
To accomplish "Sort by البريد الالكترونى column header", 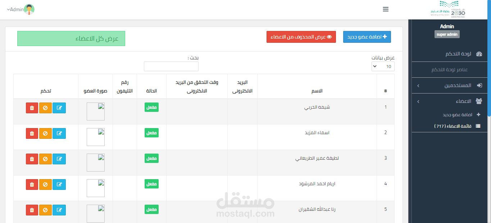I will click(x=242, y=86).
